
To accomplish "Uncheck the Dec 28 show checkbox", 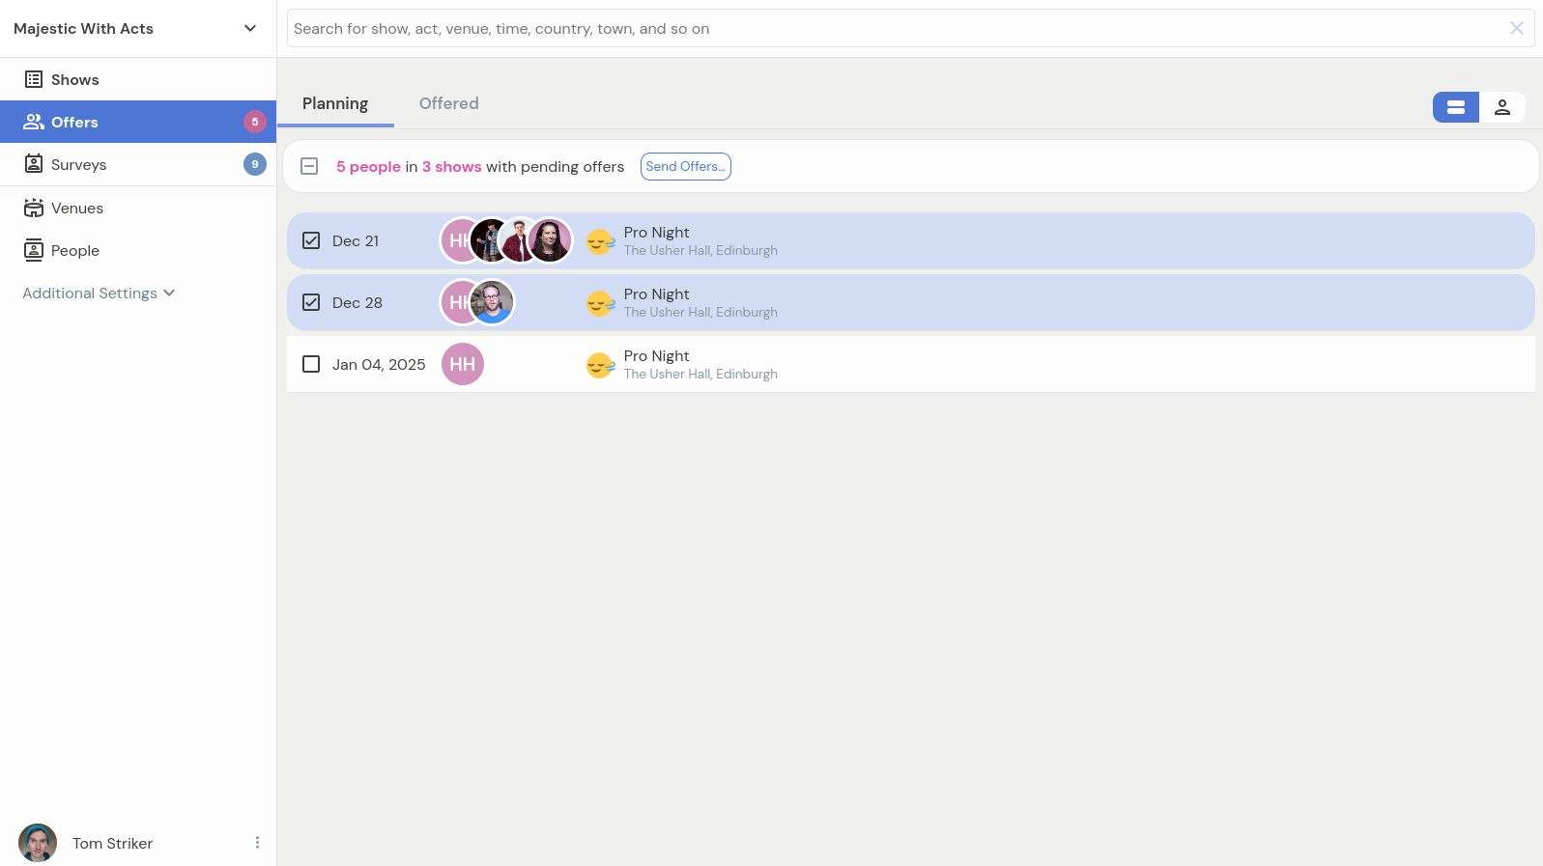I will 311,302.
